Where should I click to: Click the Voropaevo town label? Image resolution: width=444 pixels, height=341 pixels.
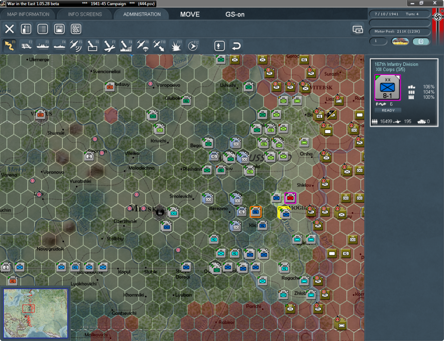coord(168,85)
